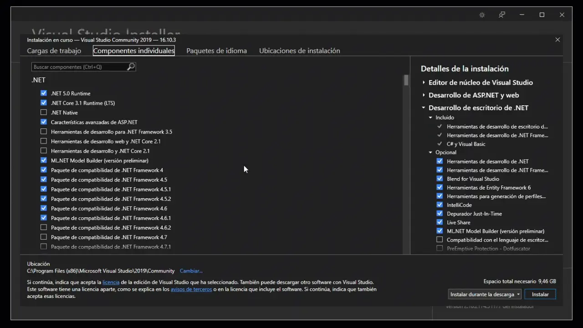This screenshot has height=328, width=583.
Task: Click the feedback icon in title bar
Action: 502,15
